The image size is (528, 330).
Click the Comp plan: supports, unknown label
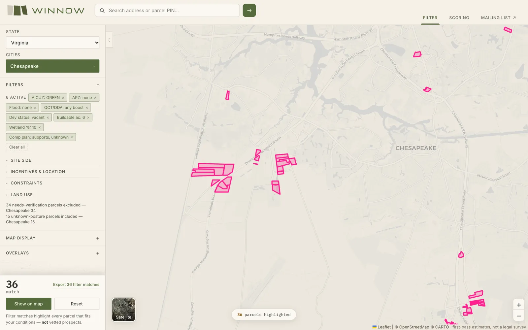tap(39, 137)
